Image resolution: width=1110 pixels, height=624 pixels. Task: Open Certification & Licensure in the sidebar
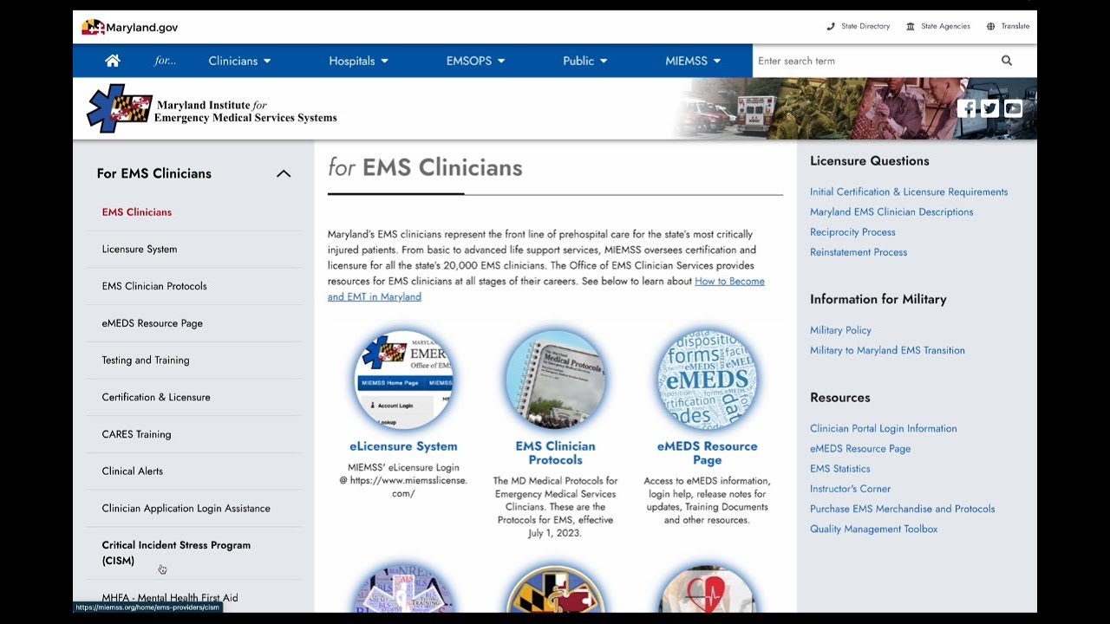coord(156,397)
